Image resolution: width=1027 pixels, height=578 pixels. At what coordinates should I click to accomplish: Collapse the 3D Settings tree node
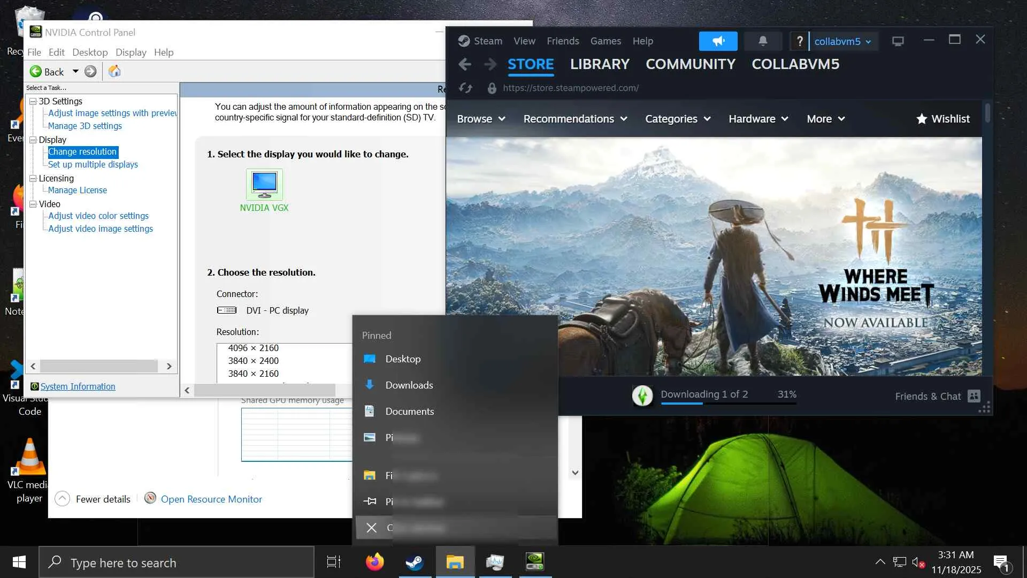[x=33, y=101]
